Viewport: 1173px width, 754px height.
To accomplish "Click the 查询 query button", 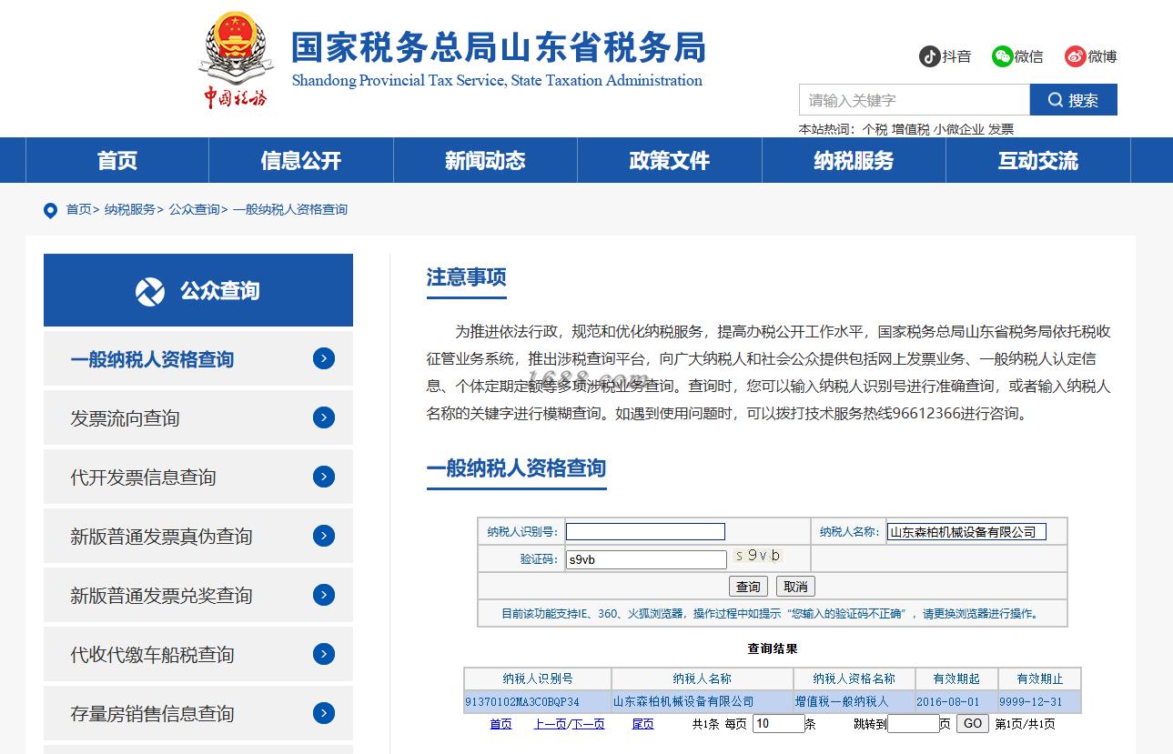I will coord(748,587).
